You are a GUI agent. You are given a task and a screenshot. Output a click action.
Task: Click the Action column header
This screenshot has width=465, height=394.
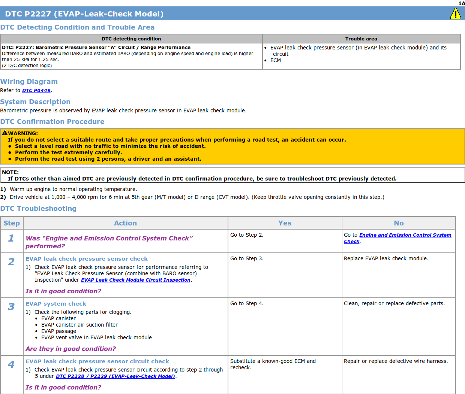125,223
